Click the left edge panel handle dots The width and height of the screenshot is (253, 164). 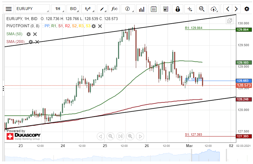coord(3,88)
